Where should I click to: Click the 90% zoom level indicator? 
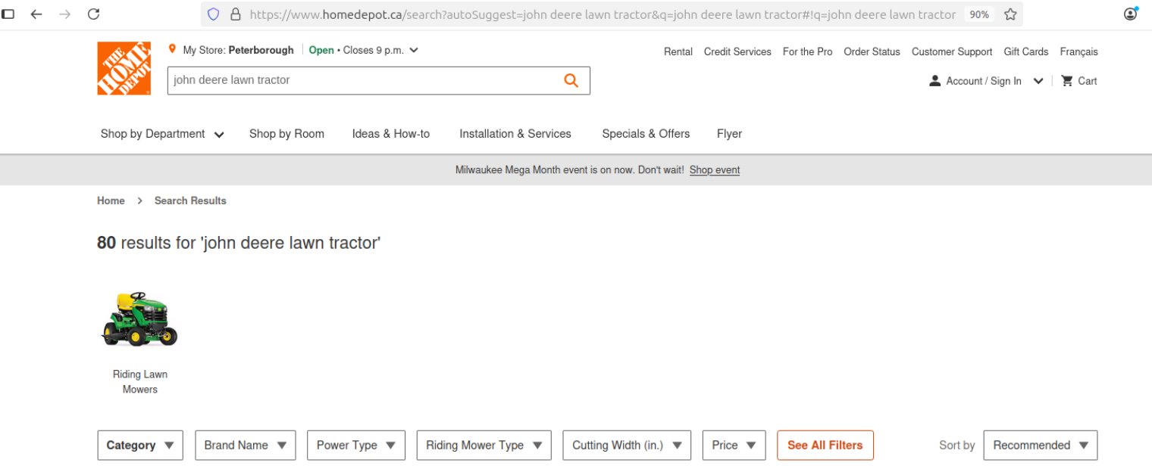click(x=979, y=14)
